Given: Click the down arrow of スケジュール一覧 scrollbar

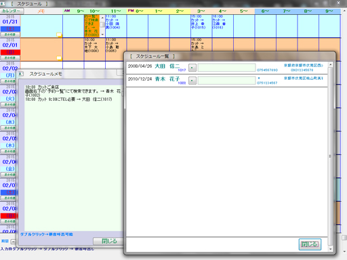Looking at the screenshot, I should pos(330,249).
